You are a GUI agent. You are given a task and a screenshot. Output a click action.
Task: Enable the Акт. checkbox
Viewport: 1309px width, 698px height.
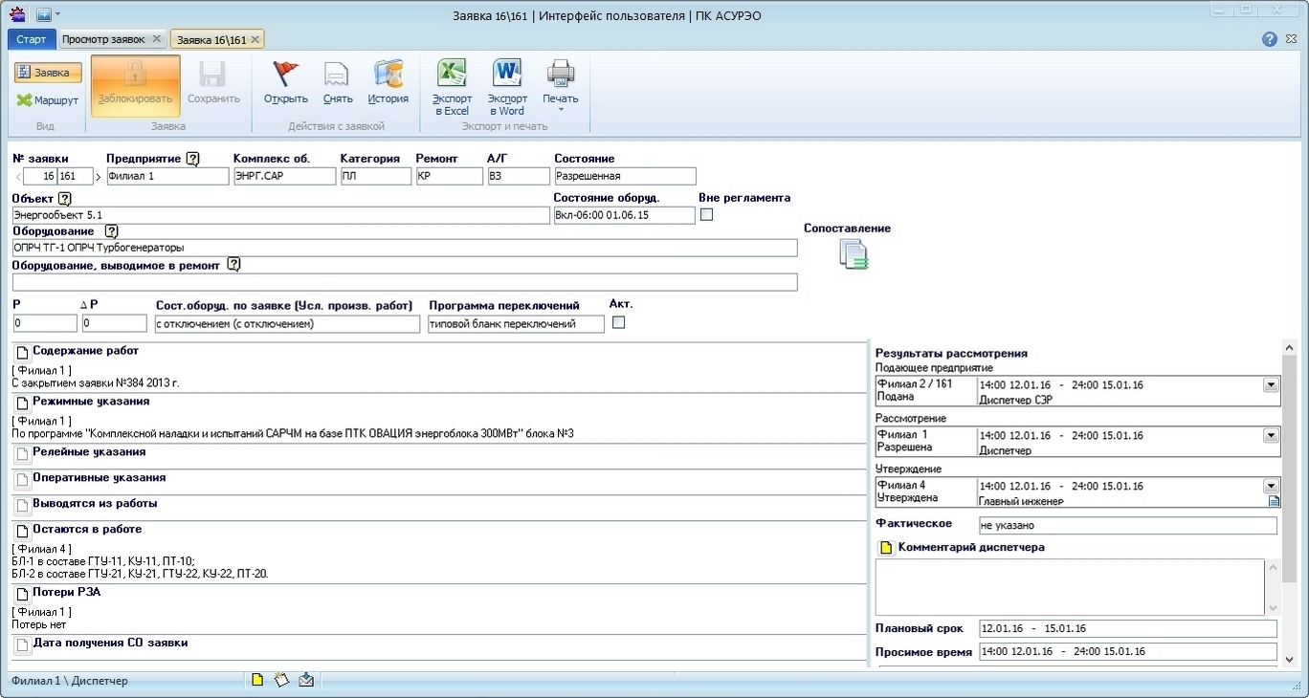pyautogui.click(x=618, y=322)
